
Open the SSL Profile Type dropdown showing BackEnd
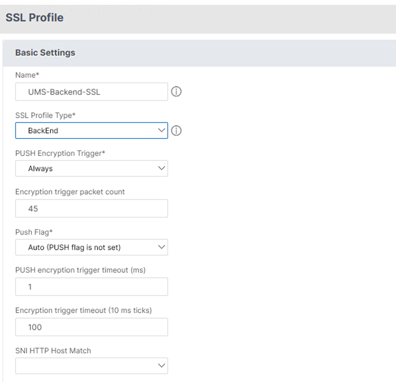click(91, 130)
